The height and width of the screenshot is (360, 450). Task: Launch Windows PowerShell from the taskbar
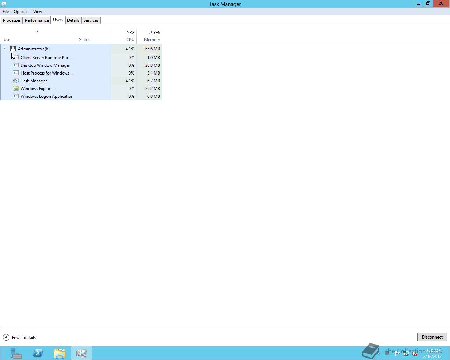(x=38, y=353)
